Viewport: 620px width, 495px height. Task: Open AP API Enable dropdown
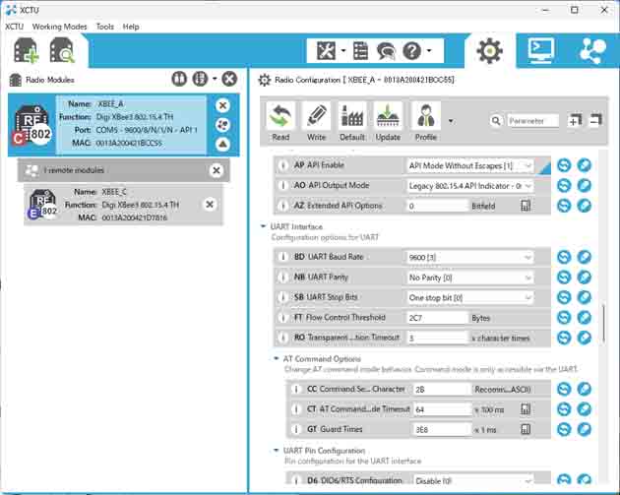tap(469, 165)
